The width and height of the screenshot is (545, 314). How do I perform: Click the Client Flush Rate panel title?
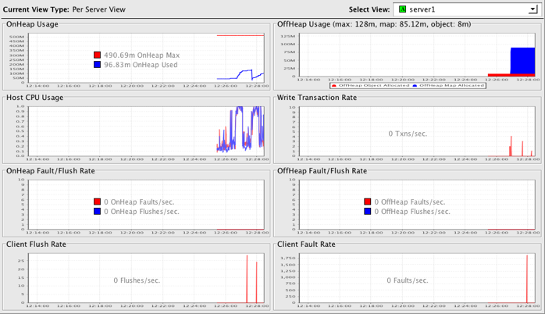pos(36,244)
